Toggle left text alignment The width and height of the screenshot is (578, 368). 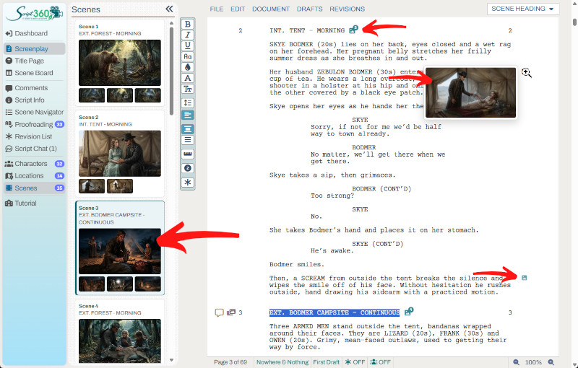(188, 115)
